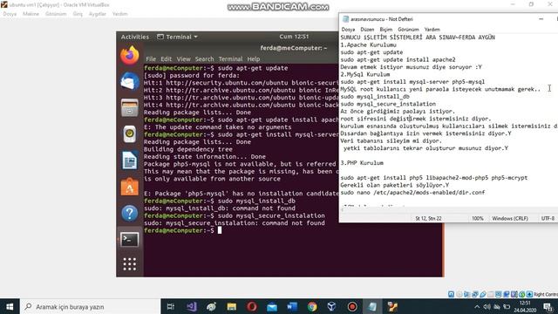Viewport: 558px width, 314px height.
Task: Click the 'St 12, Stn 22' status entry
Action: click(428, 218)
